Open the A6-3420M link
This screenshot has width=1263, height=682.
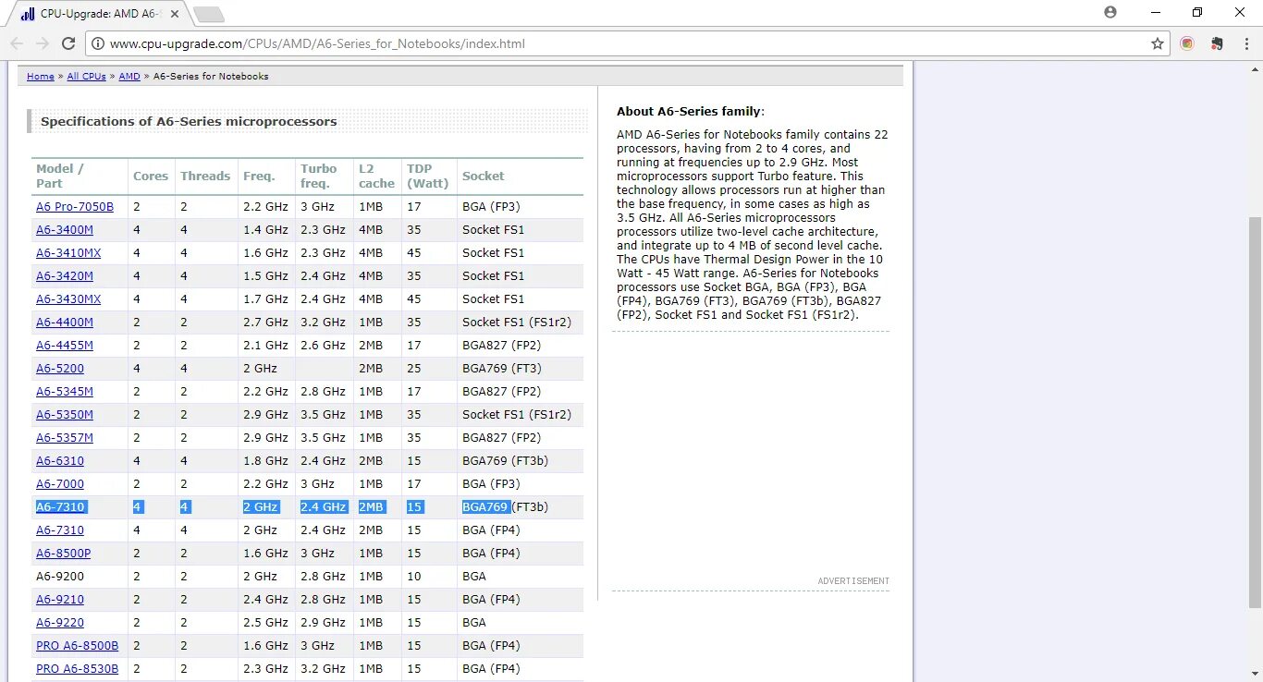point(65,275)
